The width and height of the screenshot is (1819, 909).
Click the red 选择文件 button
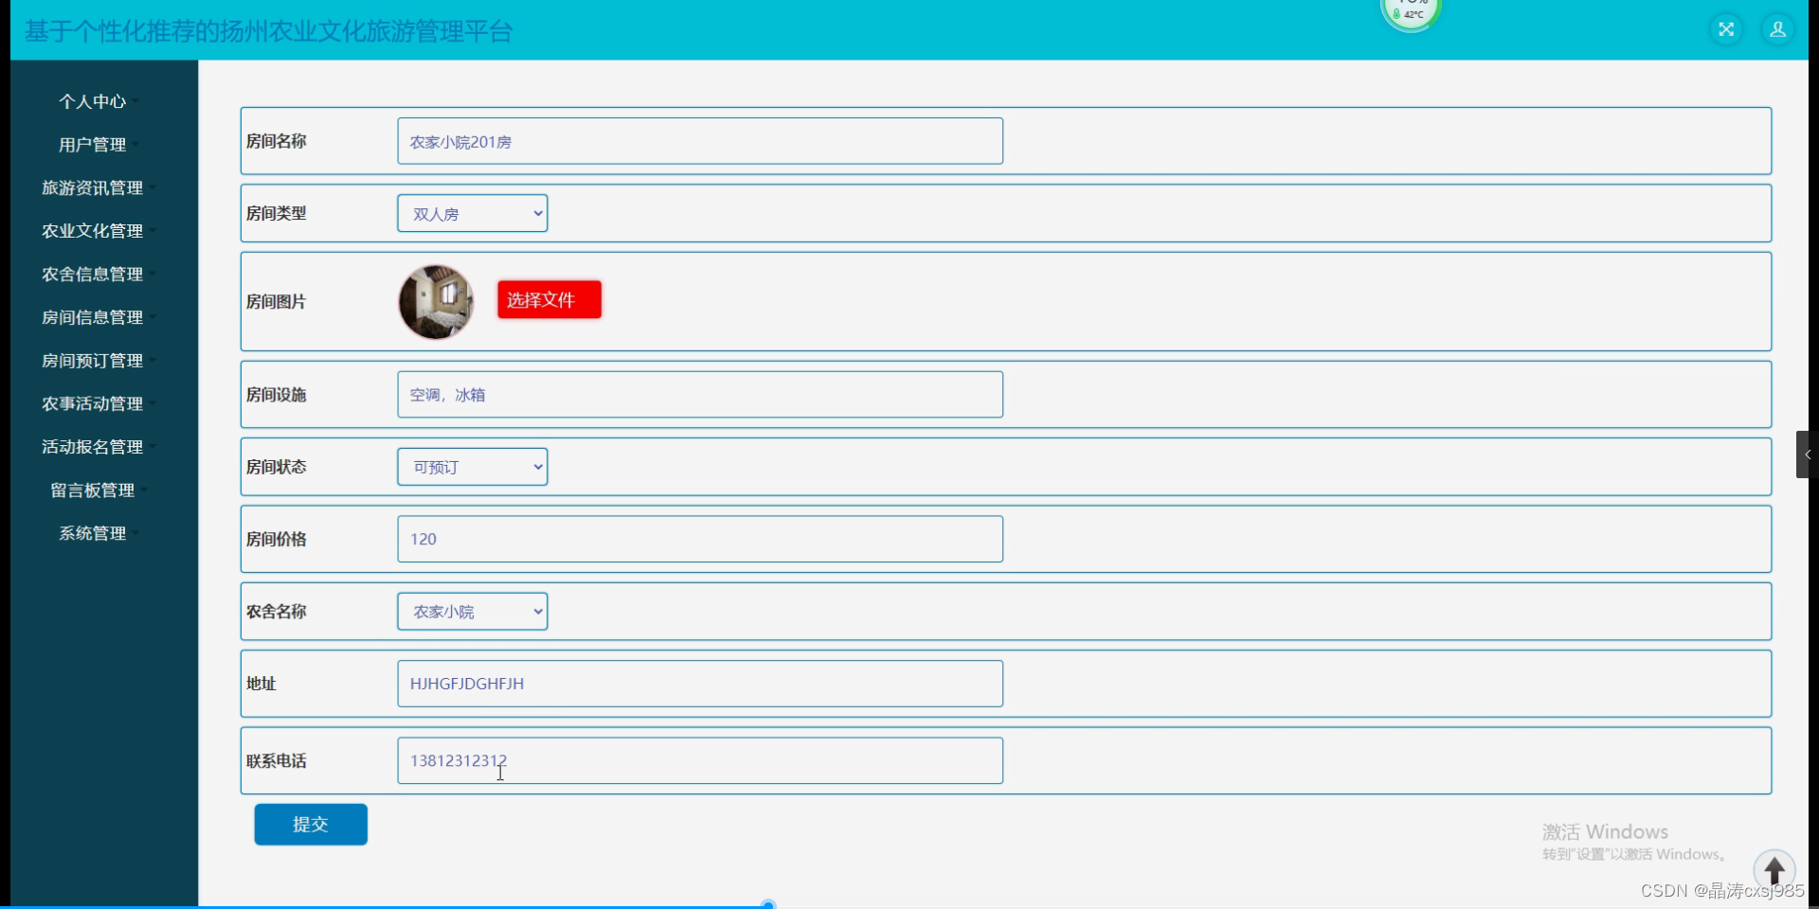click(549, 299)
